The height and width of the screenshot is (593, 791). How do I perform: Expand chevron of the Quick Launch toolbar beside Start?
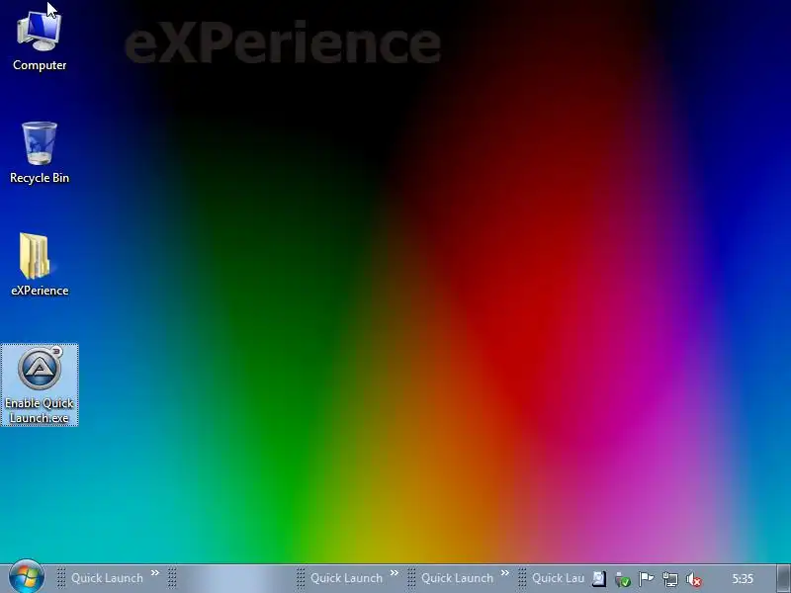pos(155,573)
